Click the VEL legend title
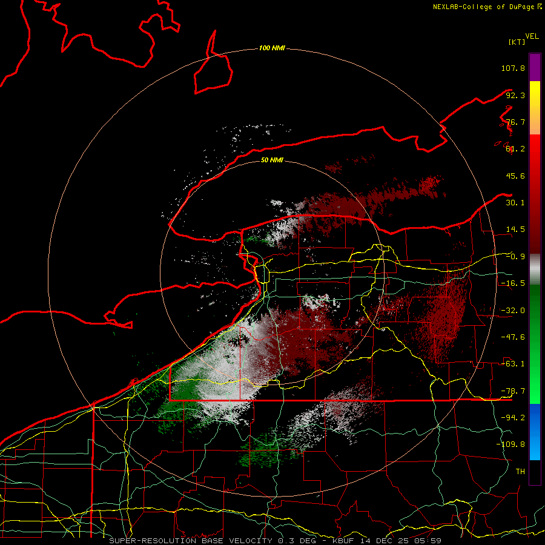Screen dimensions: 545x545 coord(532,36)
